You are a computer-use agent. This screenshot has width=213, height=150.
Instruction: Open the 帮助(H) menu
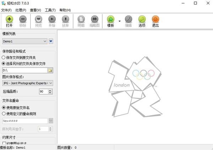pos(65,10)
